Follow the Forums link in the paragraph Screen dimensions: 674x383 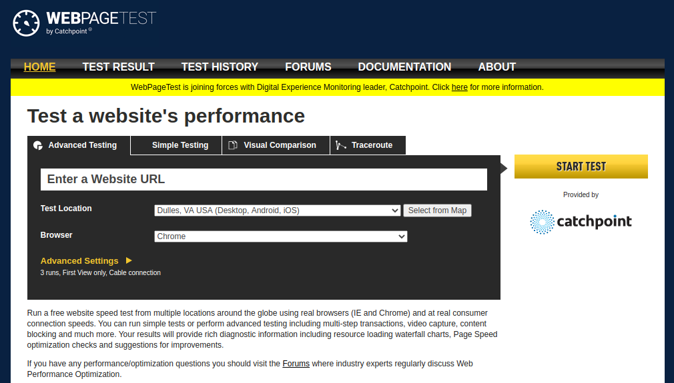296,363
